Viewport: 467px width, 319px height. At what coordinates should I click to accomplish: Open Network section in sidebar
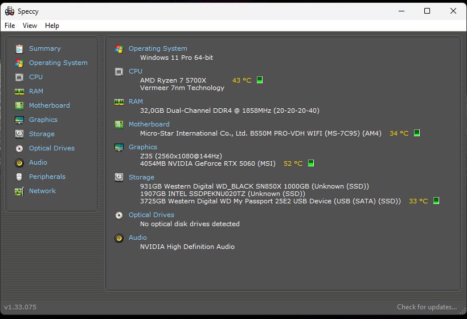pyautogui.click(x=42, y=191)
